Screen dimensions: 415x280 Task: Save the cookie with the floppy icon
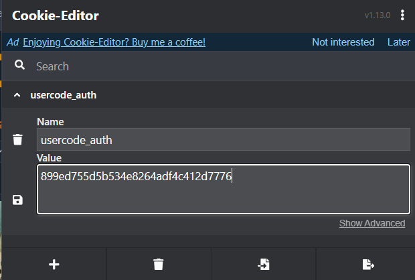tap(17, 200)
